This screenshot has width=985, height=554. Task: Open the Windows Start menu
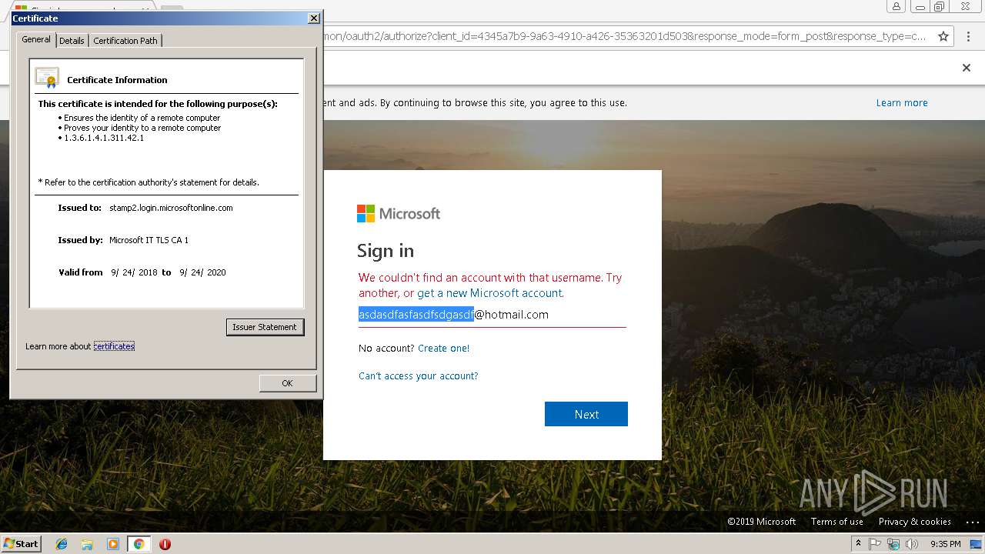pyautogui.click(x=21, y=543)
